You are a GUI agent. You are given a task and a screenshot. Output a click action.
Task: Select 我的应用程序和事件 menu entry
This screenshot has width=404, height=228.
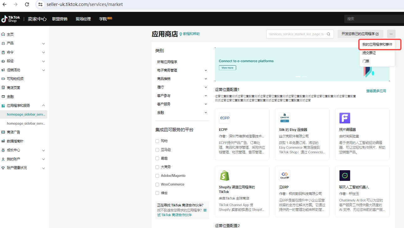377,45
